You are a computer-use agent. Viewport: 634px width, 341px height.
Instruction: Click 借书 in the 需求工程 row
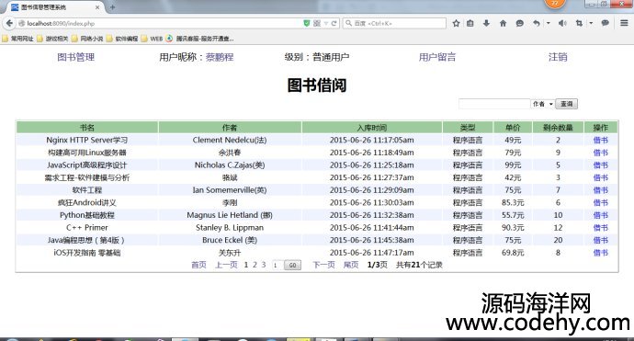click(x=600, y=177)
